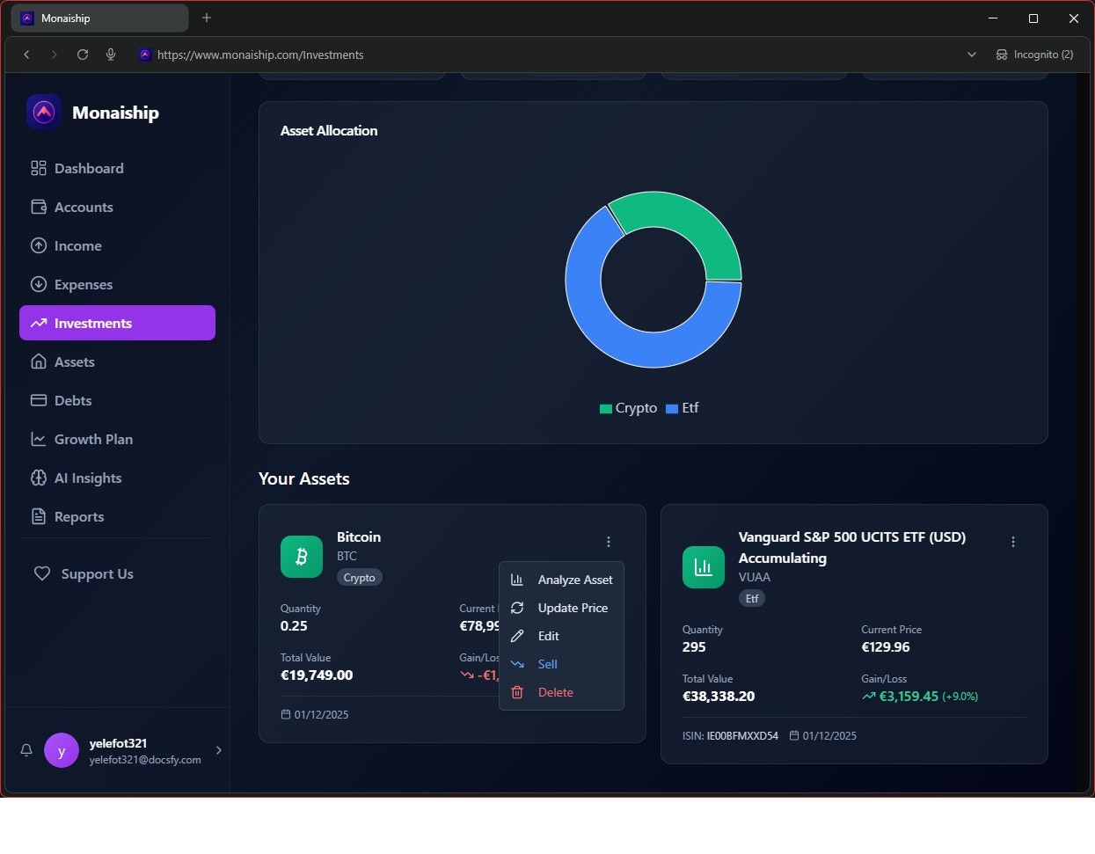Click the microphone icon in toolbar
1095x854 pixels.
click(x=111, y=55)
